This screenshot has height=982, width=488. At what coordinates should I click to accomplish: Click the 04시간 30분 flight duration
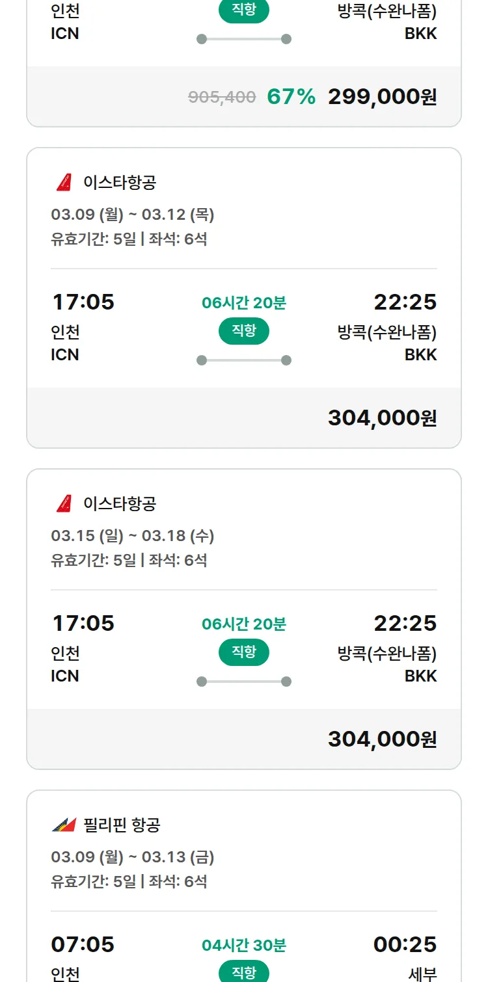click(x=244, y=945)
